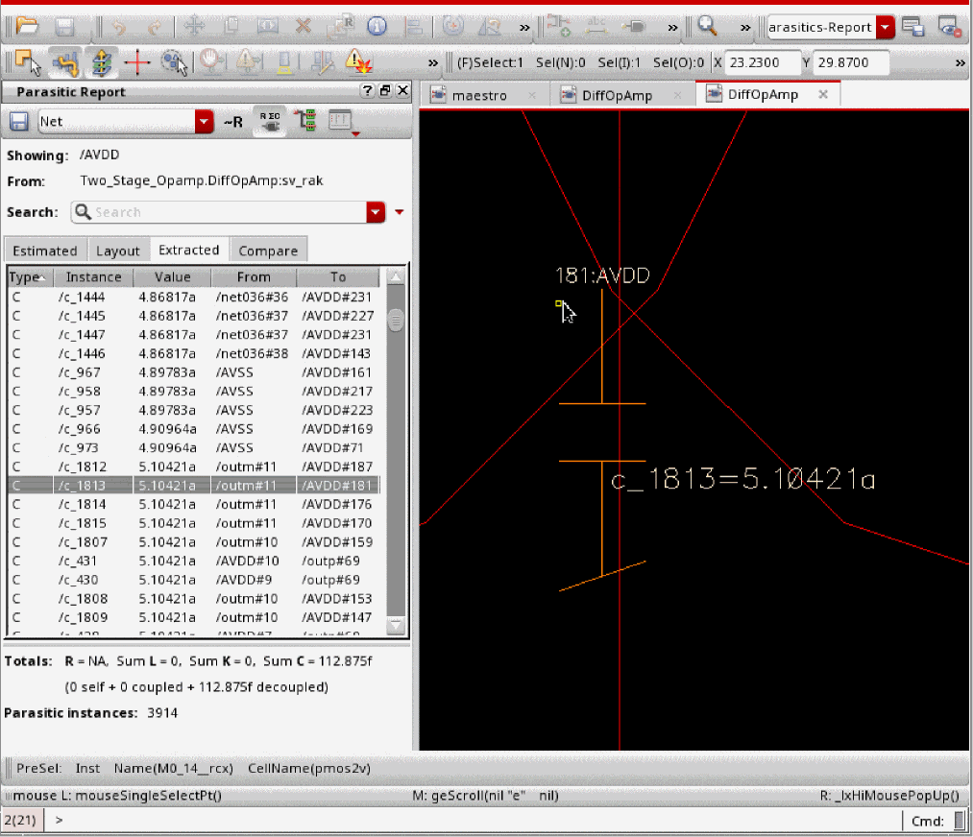Save the parasitic report with disk icon
Screen dimensions: 973x837
18,122
